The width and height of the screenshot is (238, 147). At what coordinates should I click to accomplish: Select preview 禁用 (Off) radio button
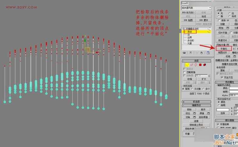pos(183,89)
